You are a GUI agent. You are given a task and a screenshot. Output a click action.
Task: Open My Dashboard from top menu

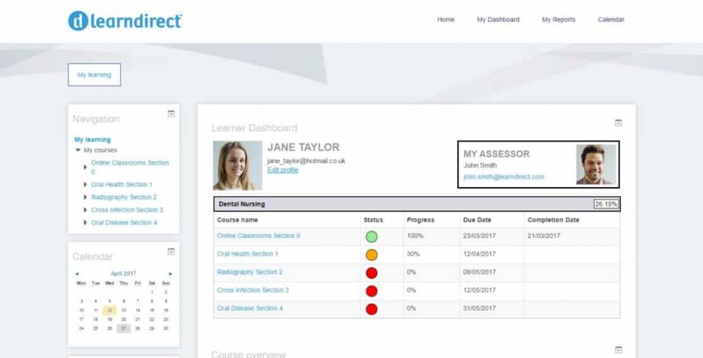(498, 20)
